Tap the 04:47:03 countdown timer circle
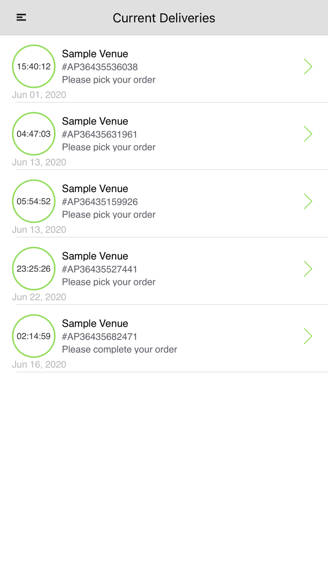328x584 pixels. pyautogui.click(x=34, y=134)
